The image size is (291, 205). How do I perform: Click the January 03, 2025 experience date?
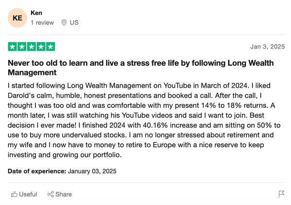pyautogui.click(x=92, y=171)
